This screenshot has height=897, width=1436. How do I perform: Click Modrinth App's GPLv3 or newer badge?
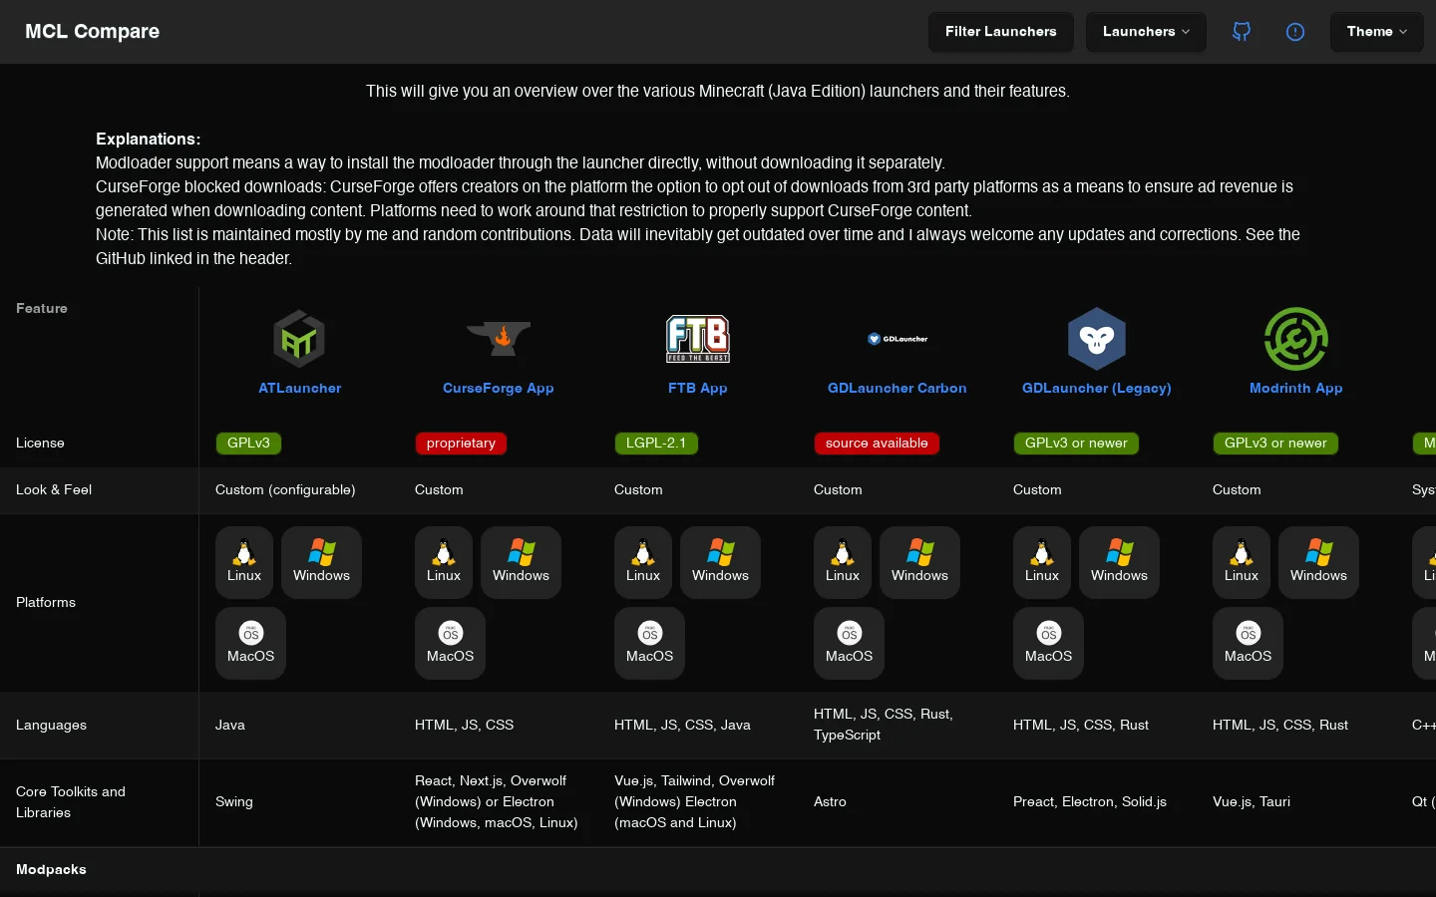1275,444
